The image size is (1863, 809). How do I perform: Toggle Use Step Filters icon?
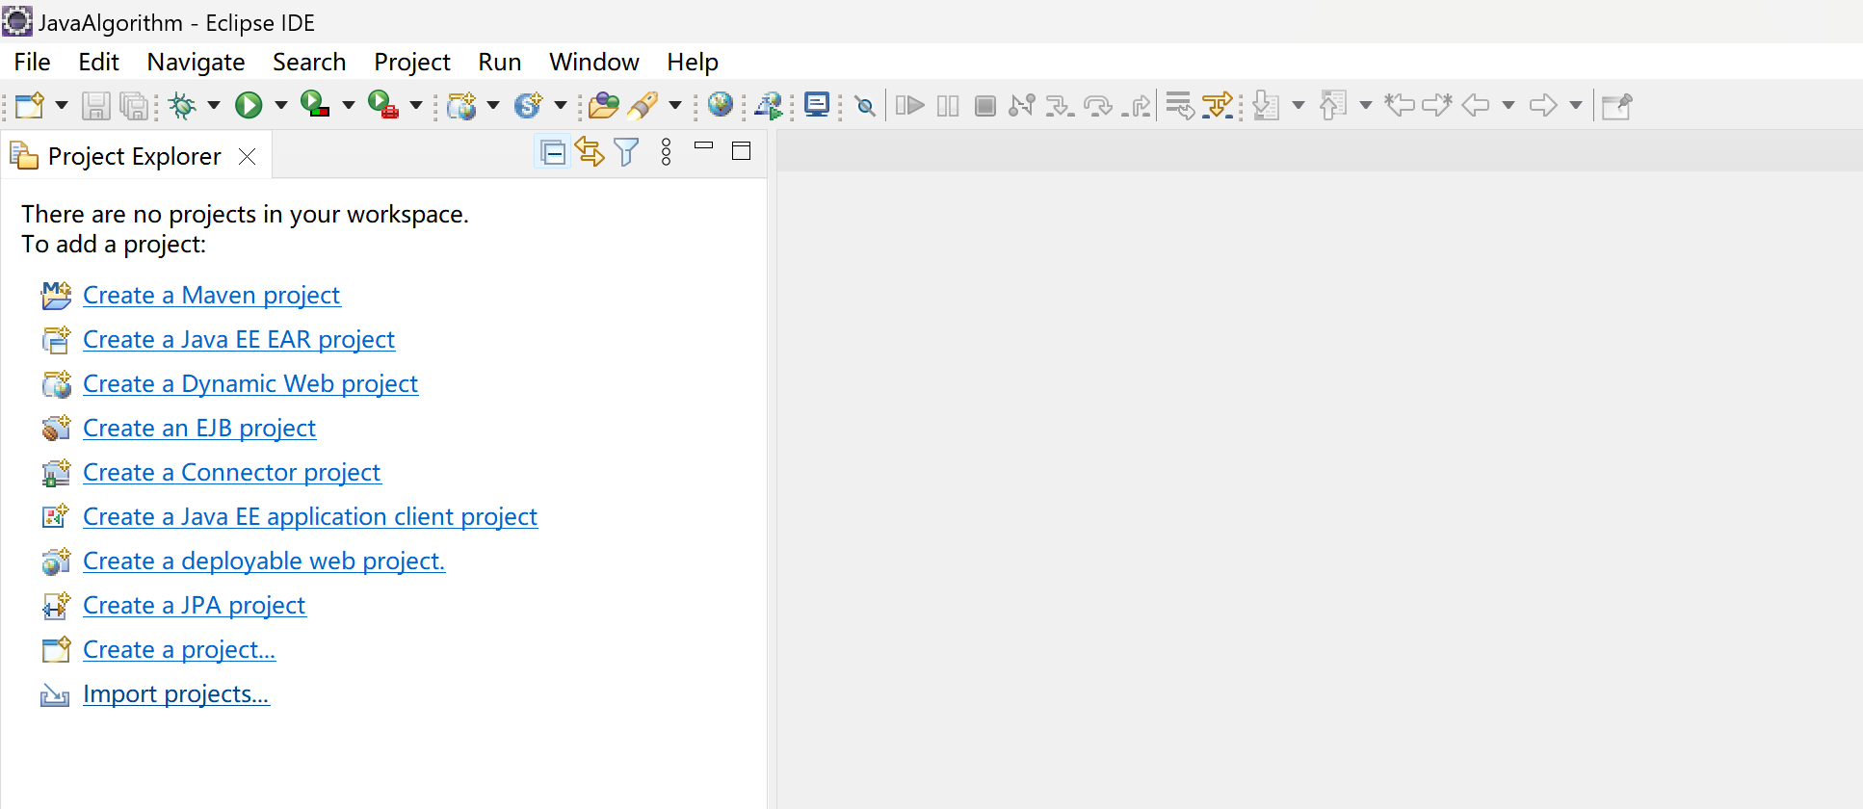pos(1218,105)
